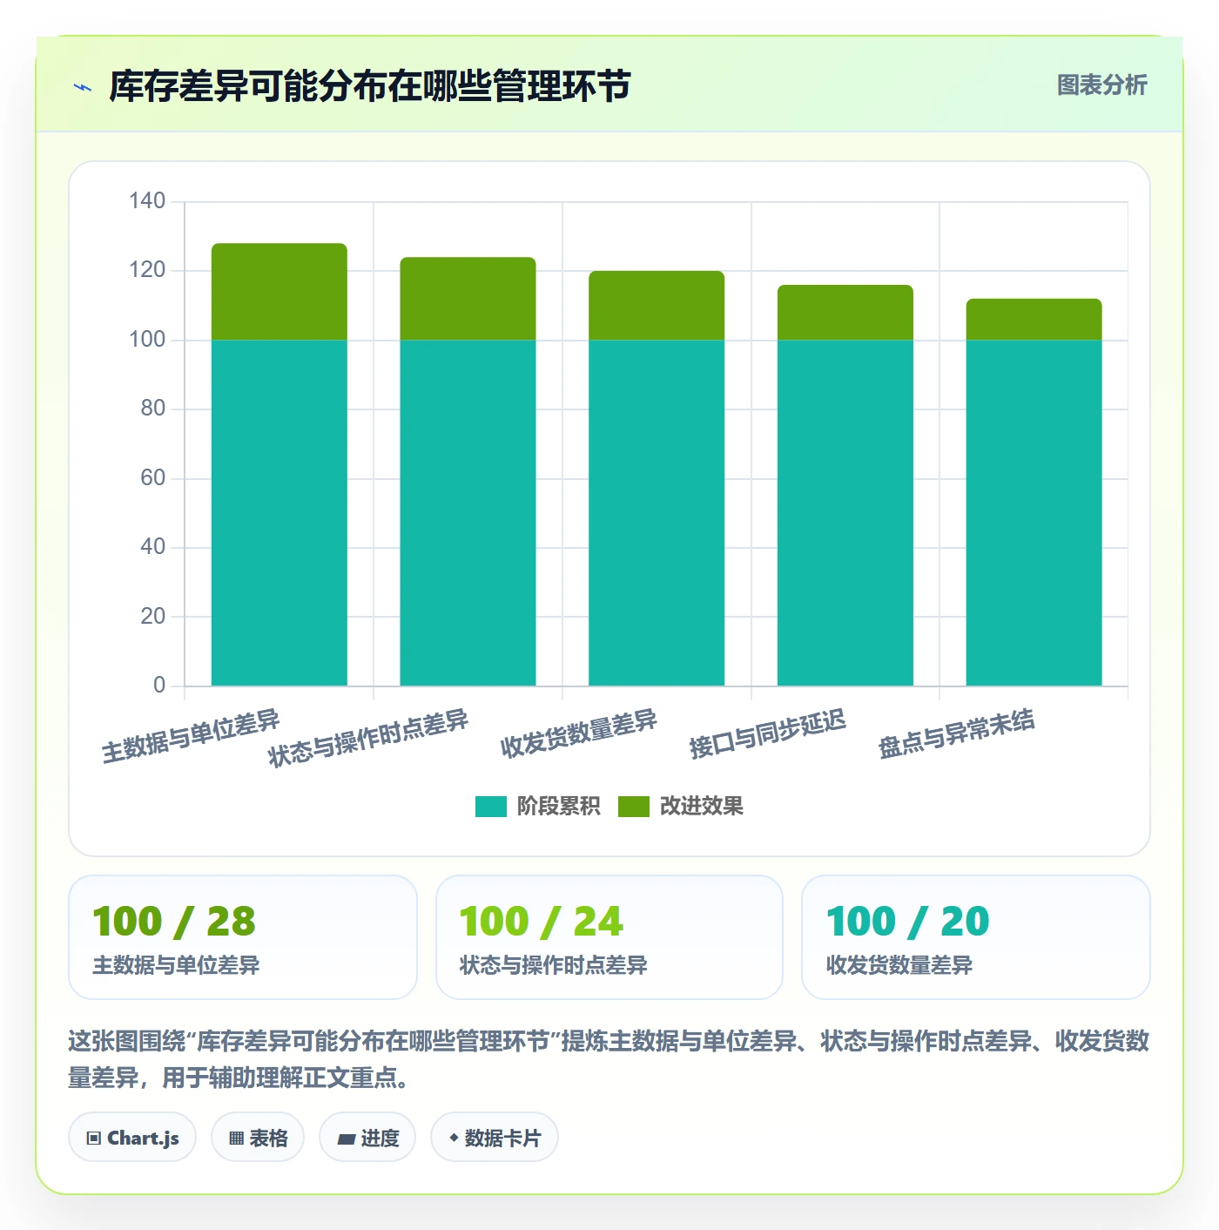Click the x-axis label 盘点与异常未结

956,734
